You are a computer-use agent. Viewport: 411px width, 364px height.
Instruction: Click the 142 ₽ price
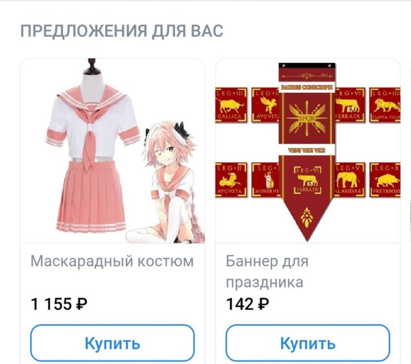click(247, 304)
